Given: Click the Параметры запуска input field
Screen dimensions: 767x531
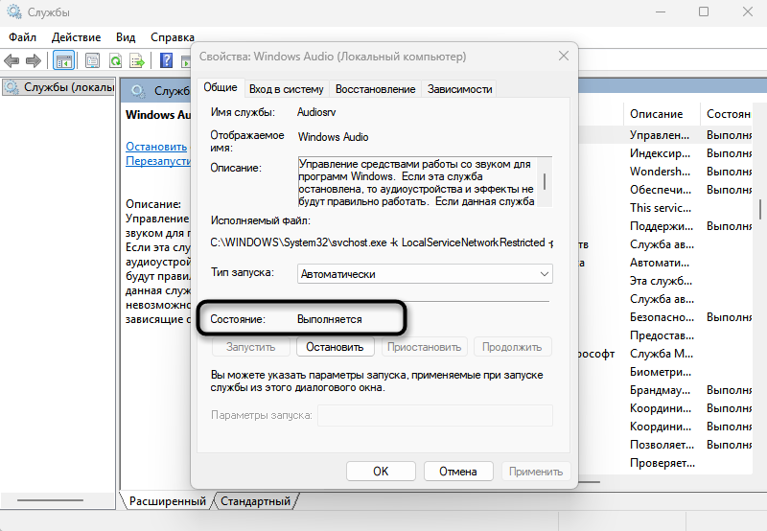Looking at the screenshot, I should point(435,415).
